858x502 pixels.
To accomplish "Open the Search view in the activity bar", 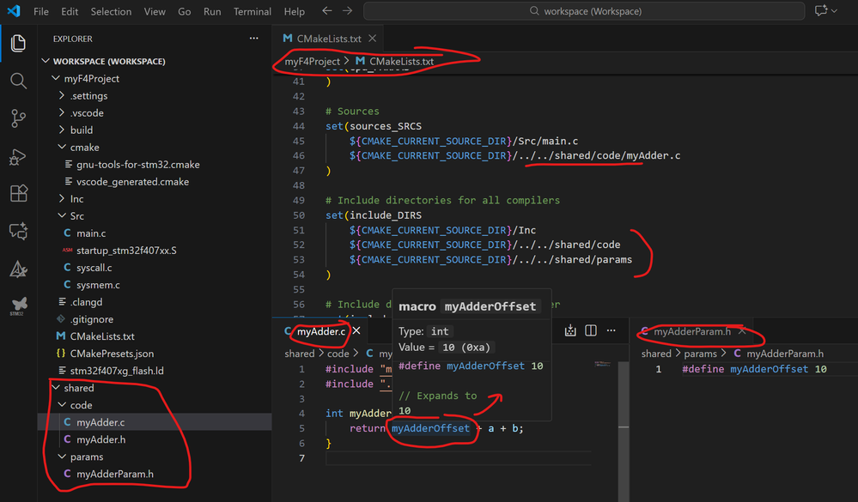I will [18, 81].
